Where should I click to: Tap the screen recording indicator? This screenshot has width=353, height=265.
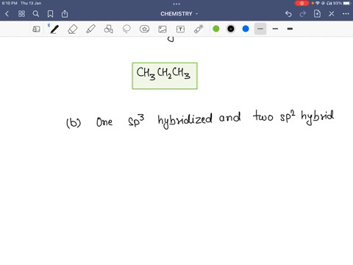[x=302, y=3]
